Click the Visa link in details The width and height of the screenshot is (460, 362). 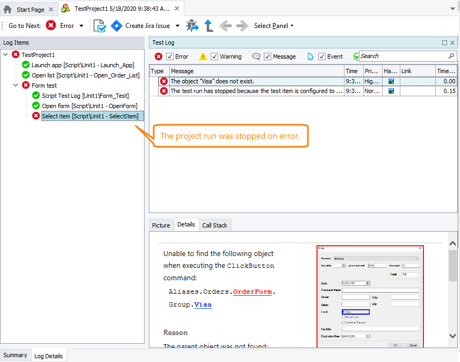(x=203, y=304)
